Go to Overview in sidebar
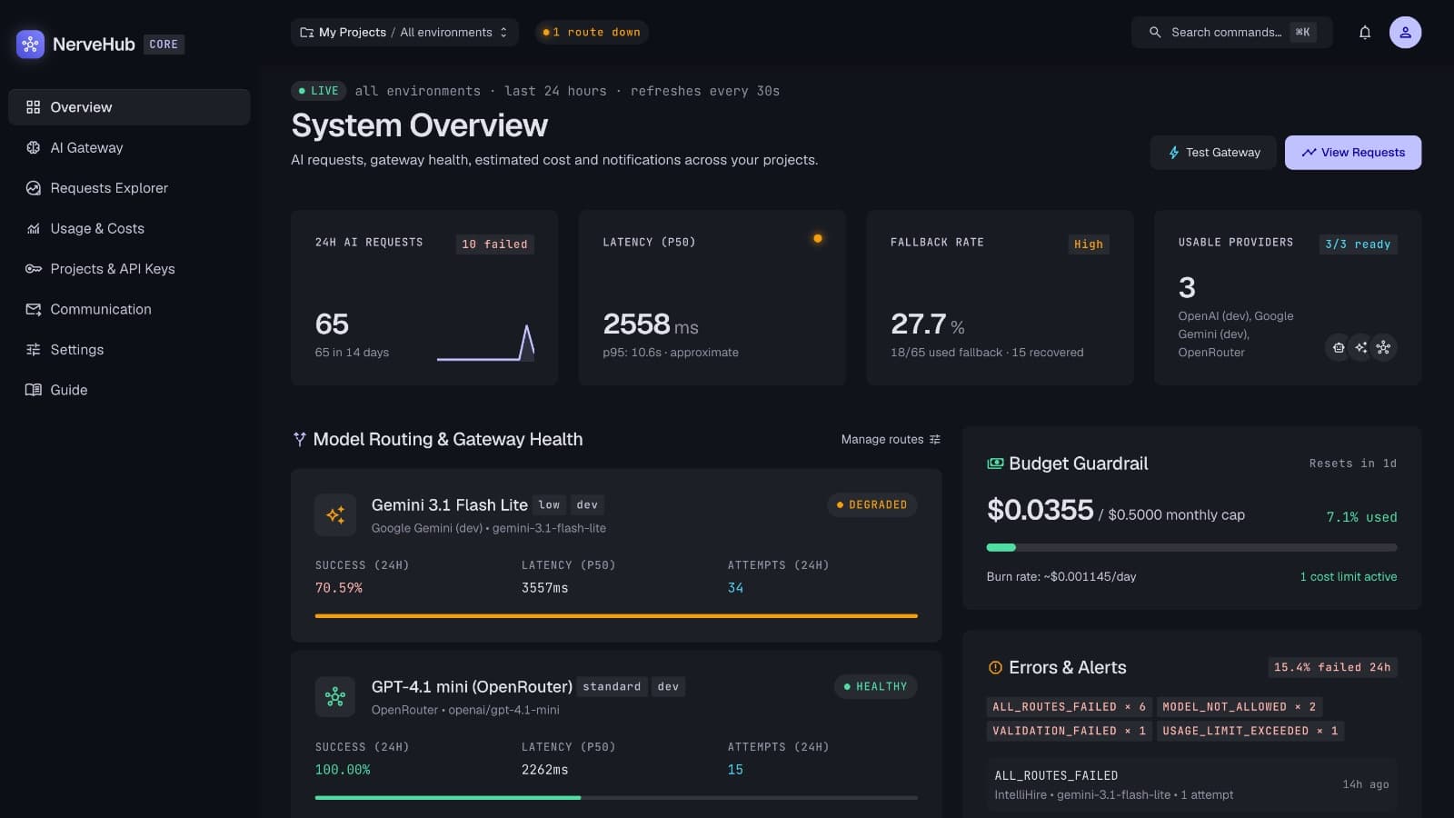The image size is (1454, 818). [129, 107]
